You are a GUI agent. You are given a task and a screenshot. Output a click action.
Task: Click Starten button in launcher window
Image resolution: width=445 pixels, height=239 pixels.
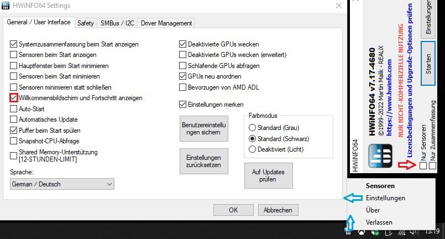coord(428,64)
